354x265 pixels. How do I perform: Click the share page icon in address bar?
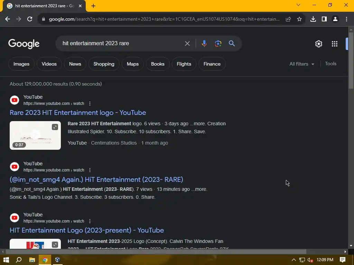288,19
